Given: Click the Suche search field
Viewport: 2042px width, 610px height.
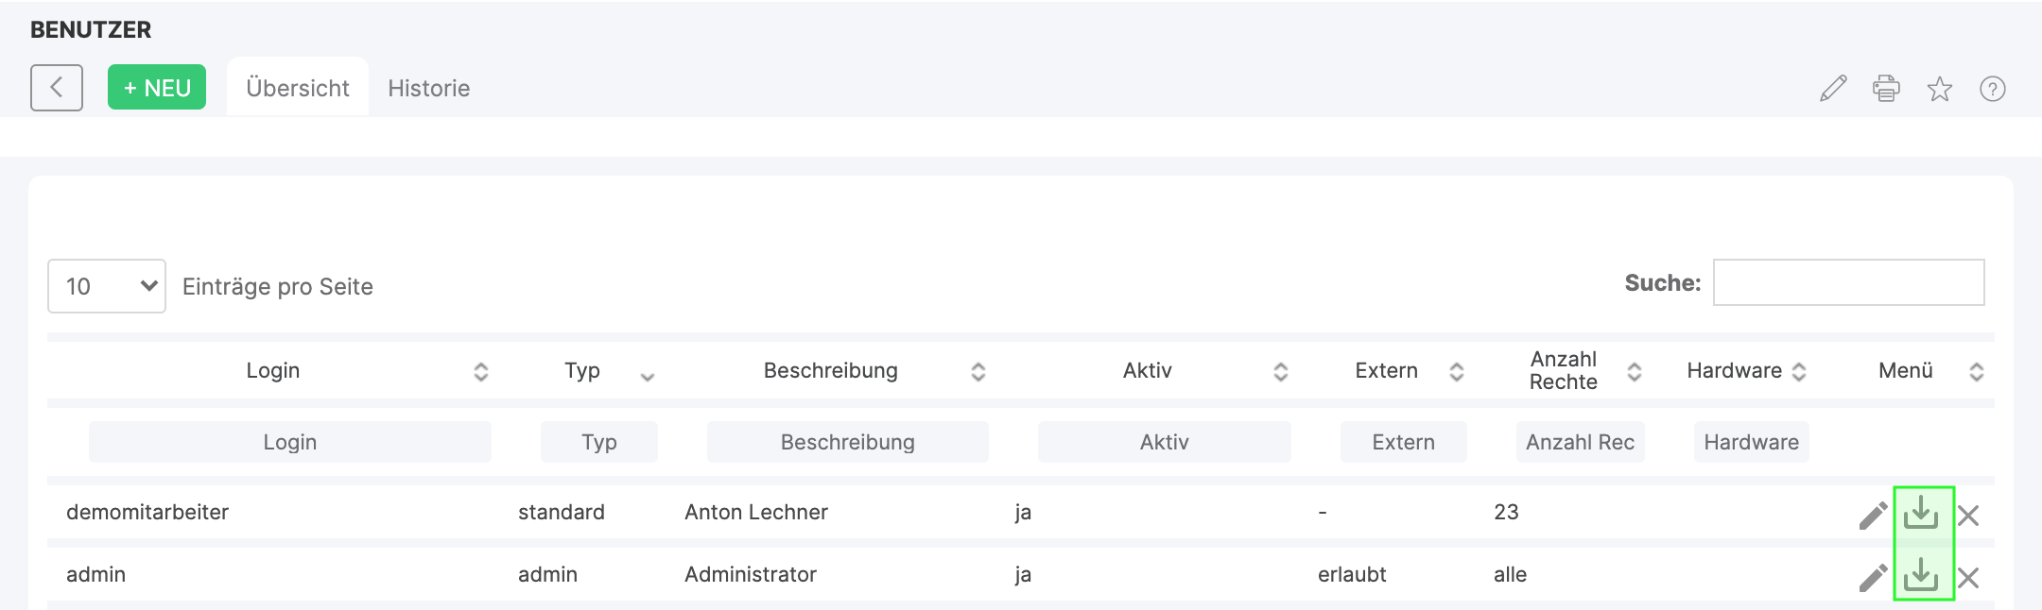Looking at the screenshot, I should 1848,282.
